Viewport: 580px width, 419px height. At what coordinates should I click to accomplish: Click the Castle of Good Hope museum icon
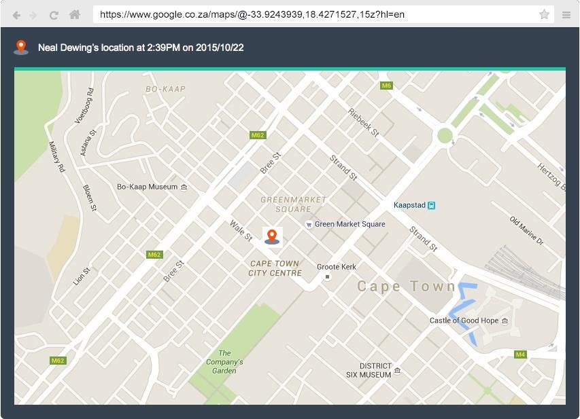point(505,321)
